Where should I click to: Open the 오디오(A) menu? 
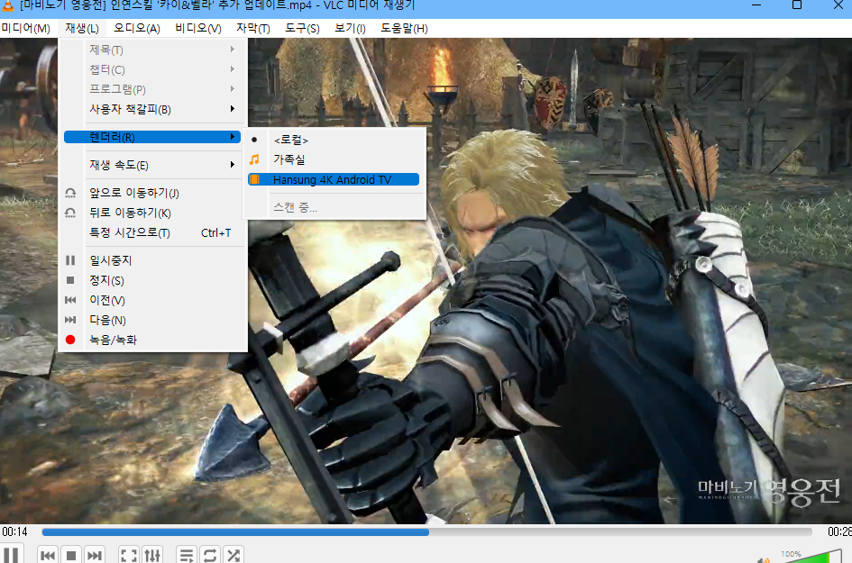[x=137, y=28]
